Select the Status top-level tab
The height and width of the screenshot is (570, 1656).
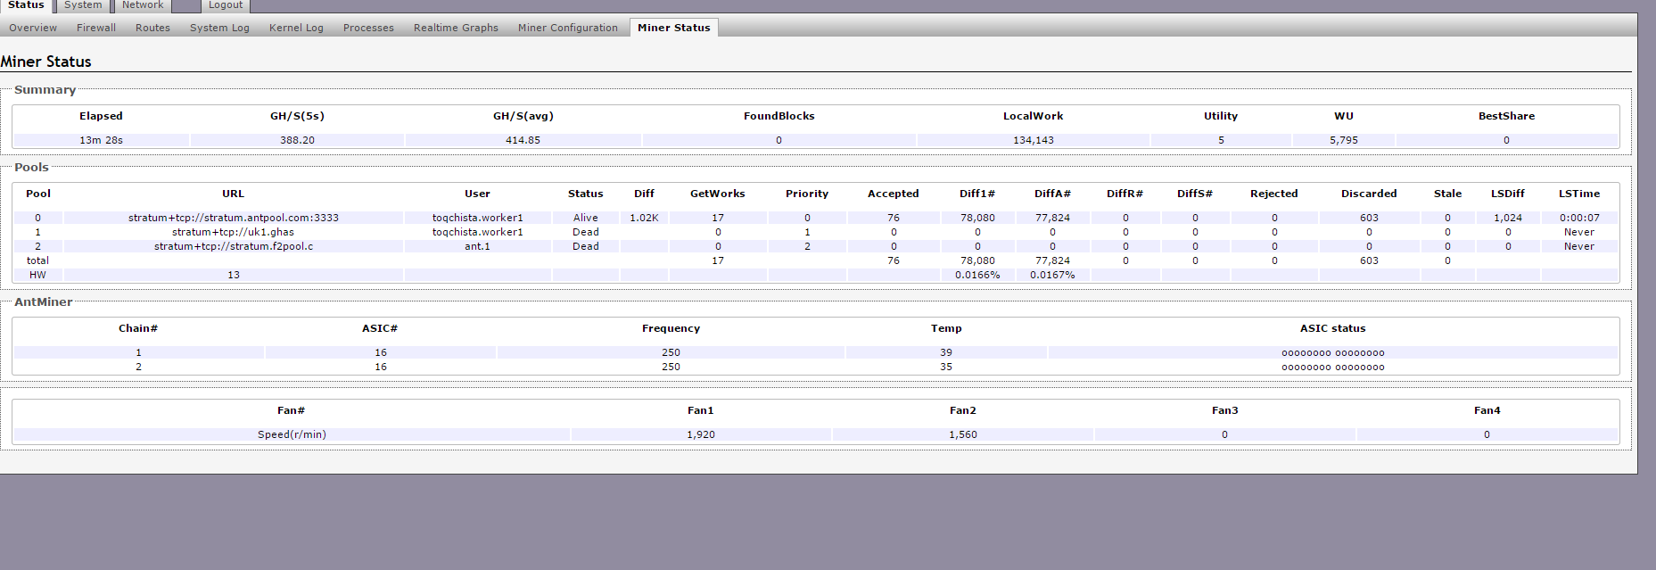[26, 5]
